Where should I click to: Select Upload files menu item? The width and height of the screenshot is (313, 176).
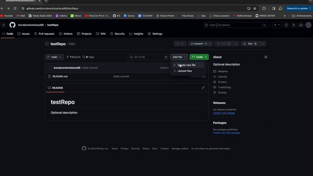point(188,71)
